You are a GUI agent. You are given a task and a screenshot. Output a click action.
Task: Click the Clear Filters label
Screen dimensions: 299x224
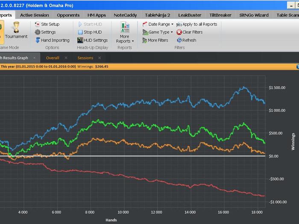tap(192, 32)
